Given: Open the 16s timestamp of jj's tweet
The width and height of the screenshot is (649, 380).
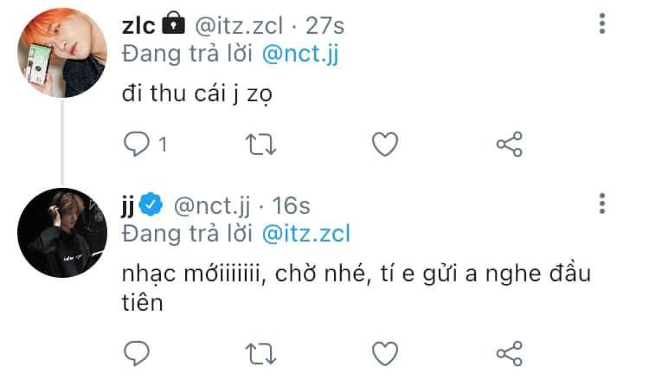Looking at the screenshot, I should (x=292, y=205).
